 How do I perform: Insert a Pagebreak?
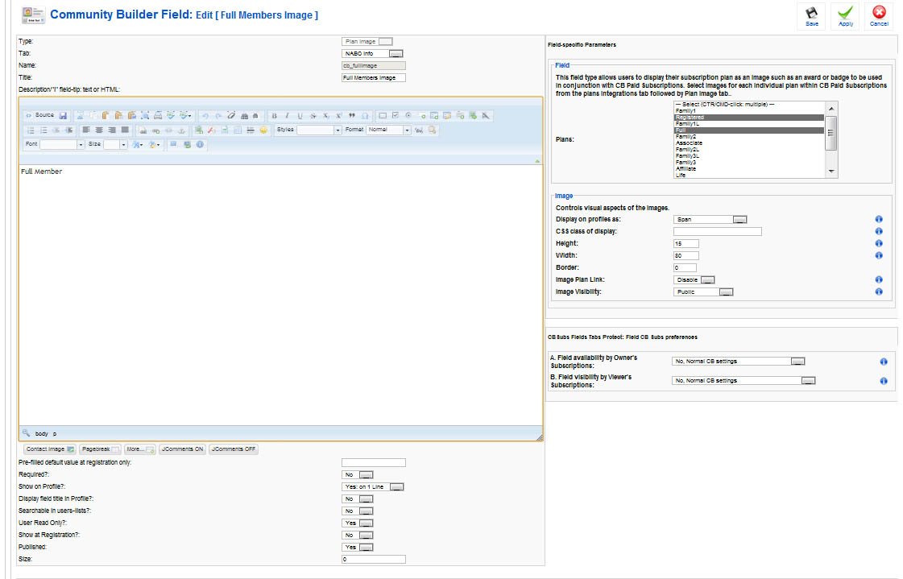[x=100, y=449]
